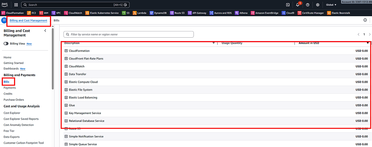
Task: Open the info panel icon
Action: 365,20
